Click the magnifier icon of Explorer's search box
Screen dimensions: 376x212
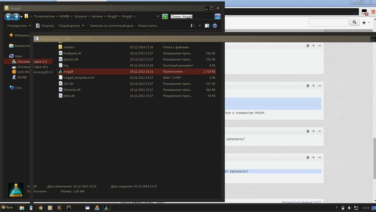218,17
